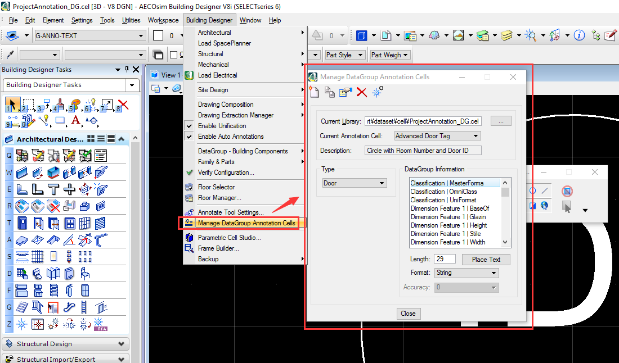
Task: Delete annotation cell with red X icon
Action: pos(362,92)
